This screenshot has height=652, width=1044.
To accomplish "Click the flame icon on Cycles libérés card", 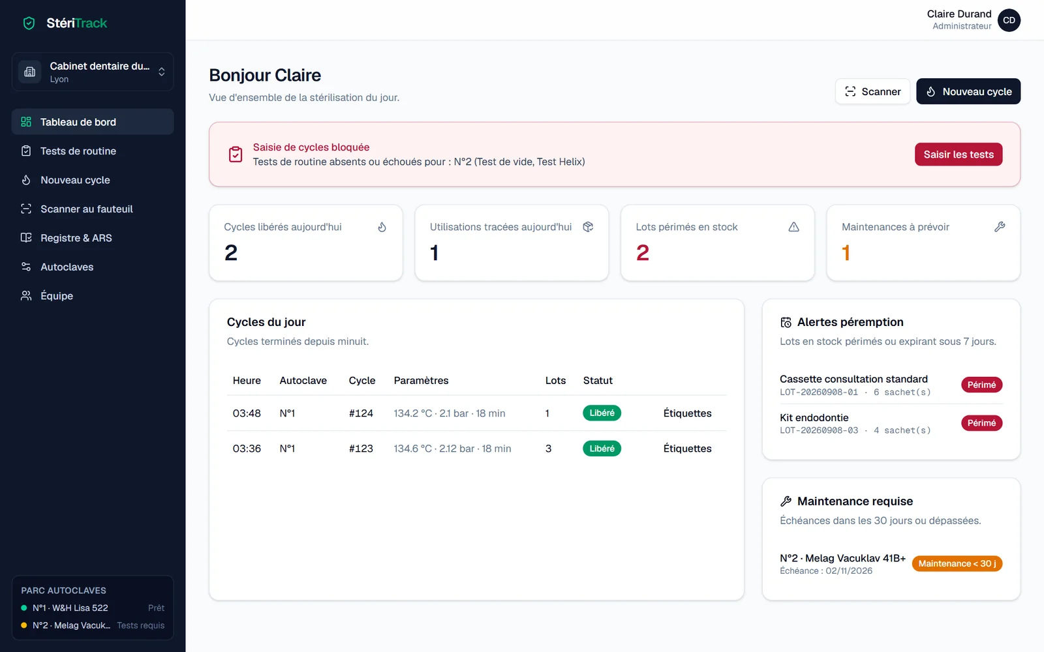I will (382, 227).
